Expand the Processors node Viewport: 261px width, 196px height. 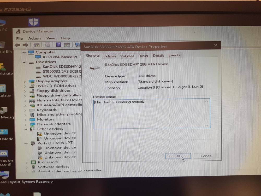[x=27, y=163]
